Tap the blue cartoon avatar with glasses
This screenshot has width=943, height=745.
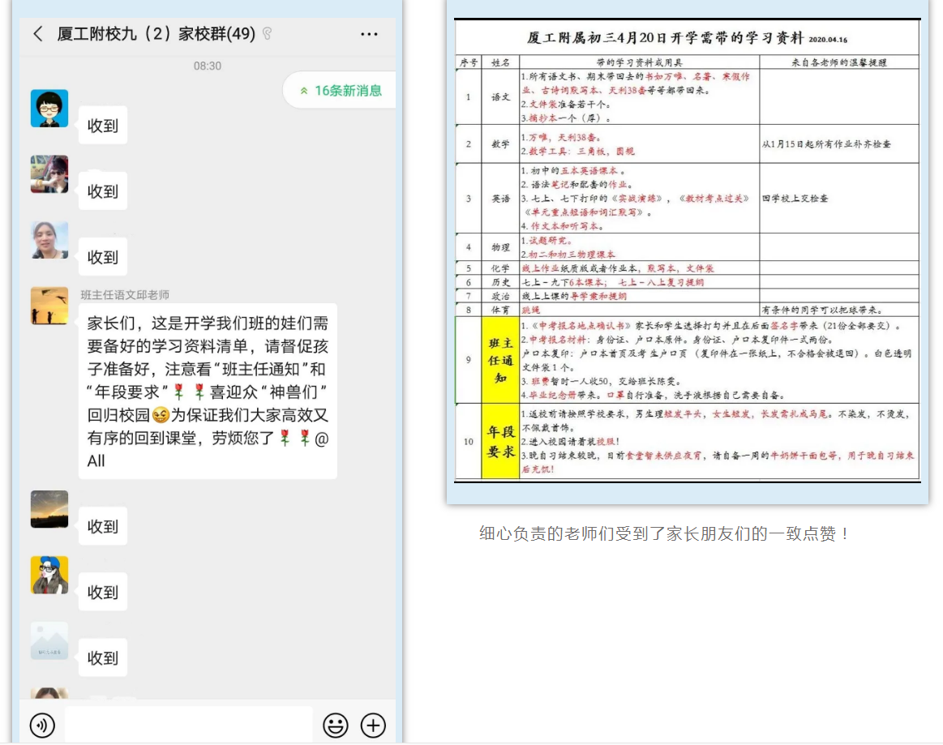pos(49,109)
